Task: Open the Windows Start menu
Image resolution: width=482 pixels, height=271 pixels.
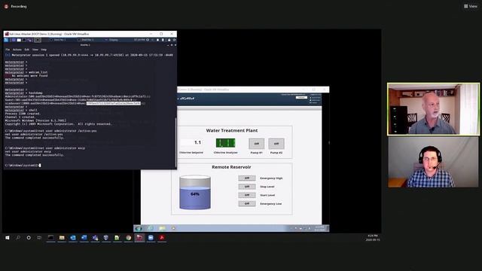Action: pyautogui.click(x=8, y=238)
